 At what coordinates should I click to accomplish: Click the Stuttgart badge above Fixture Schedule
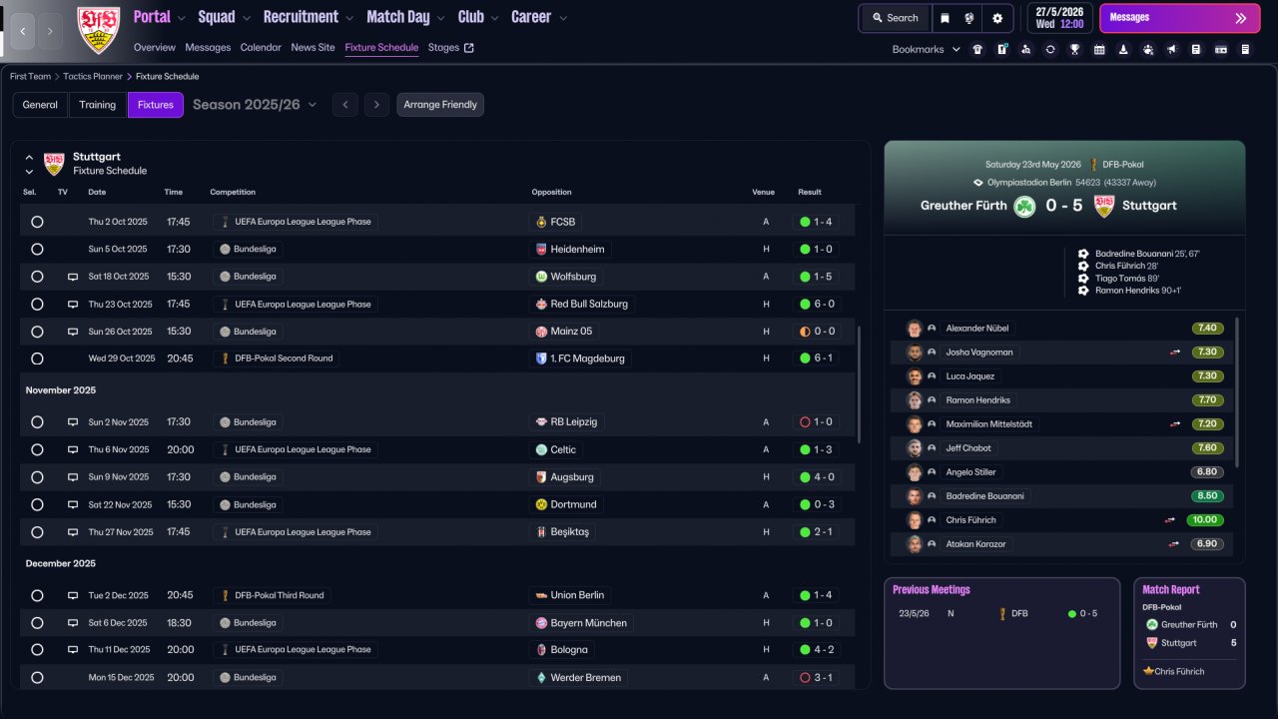[54, 164]
